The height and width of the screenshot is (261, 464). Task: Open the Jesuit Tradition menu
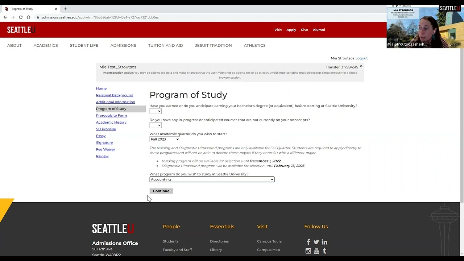coord(214,45)
